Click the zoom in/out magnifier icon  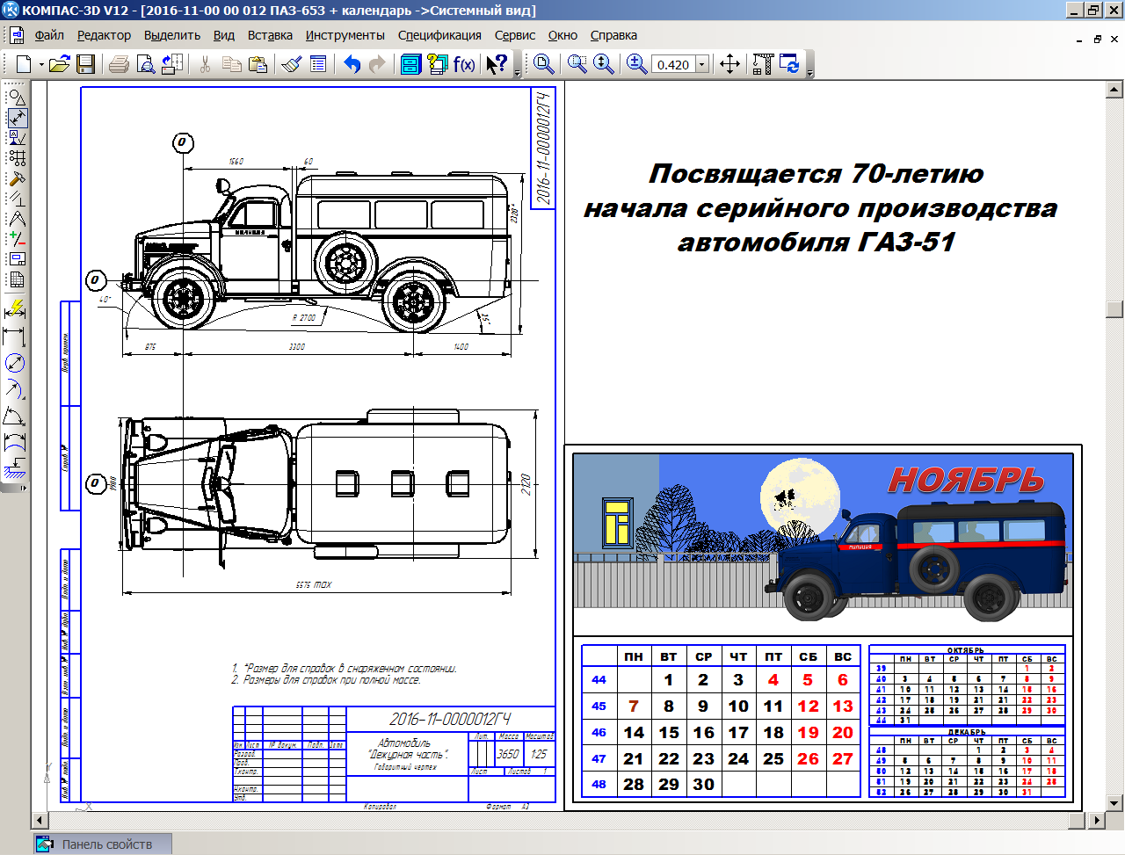pyautogui.click(x=604, y=64)
